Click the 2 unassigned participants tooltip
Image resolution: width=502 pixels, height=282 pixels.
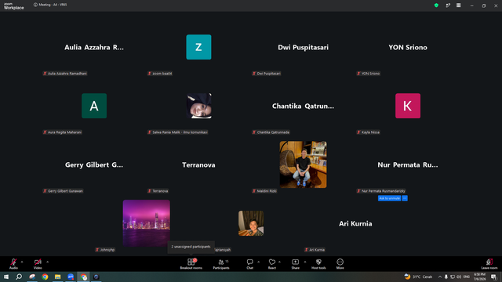coord(191,247)
